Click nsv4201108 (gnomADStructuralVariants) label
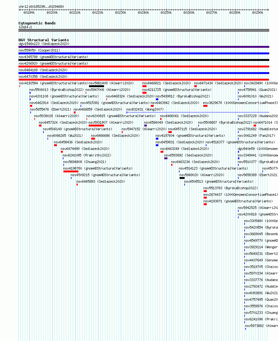The width and height of the screenshot is (278, 341). 64,96
